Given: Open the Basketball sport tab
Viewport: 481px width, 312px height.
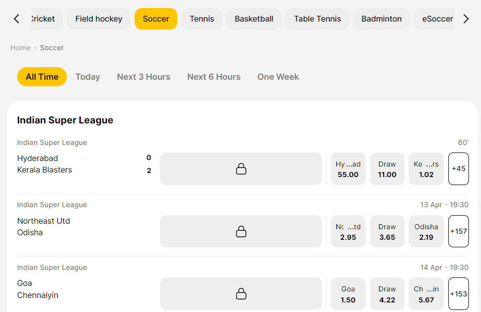Looking at the screenshot, I should coord(254,19).
